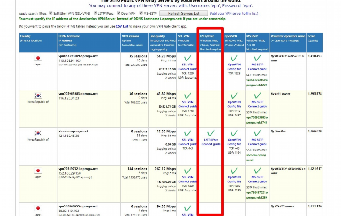Click MS-SSTP green checkmark for vpn667393169

[257, 58]
